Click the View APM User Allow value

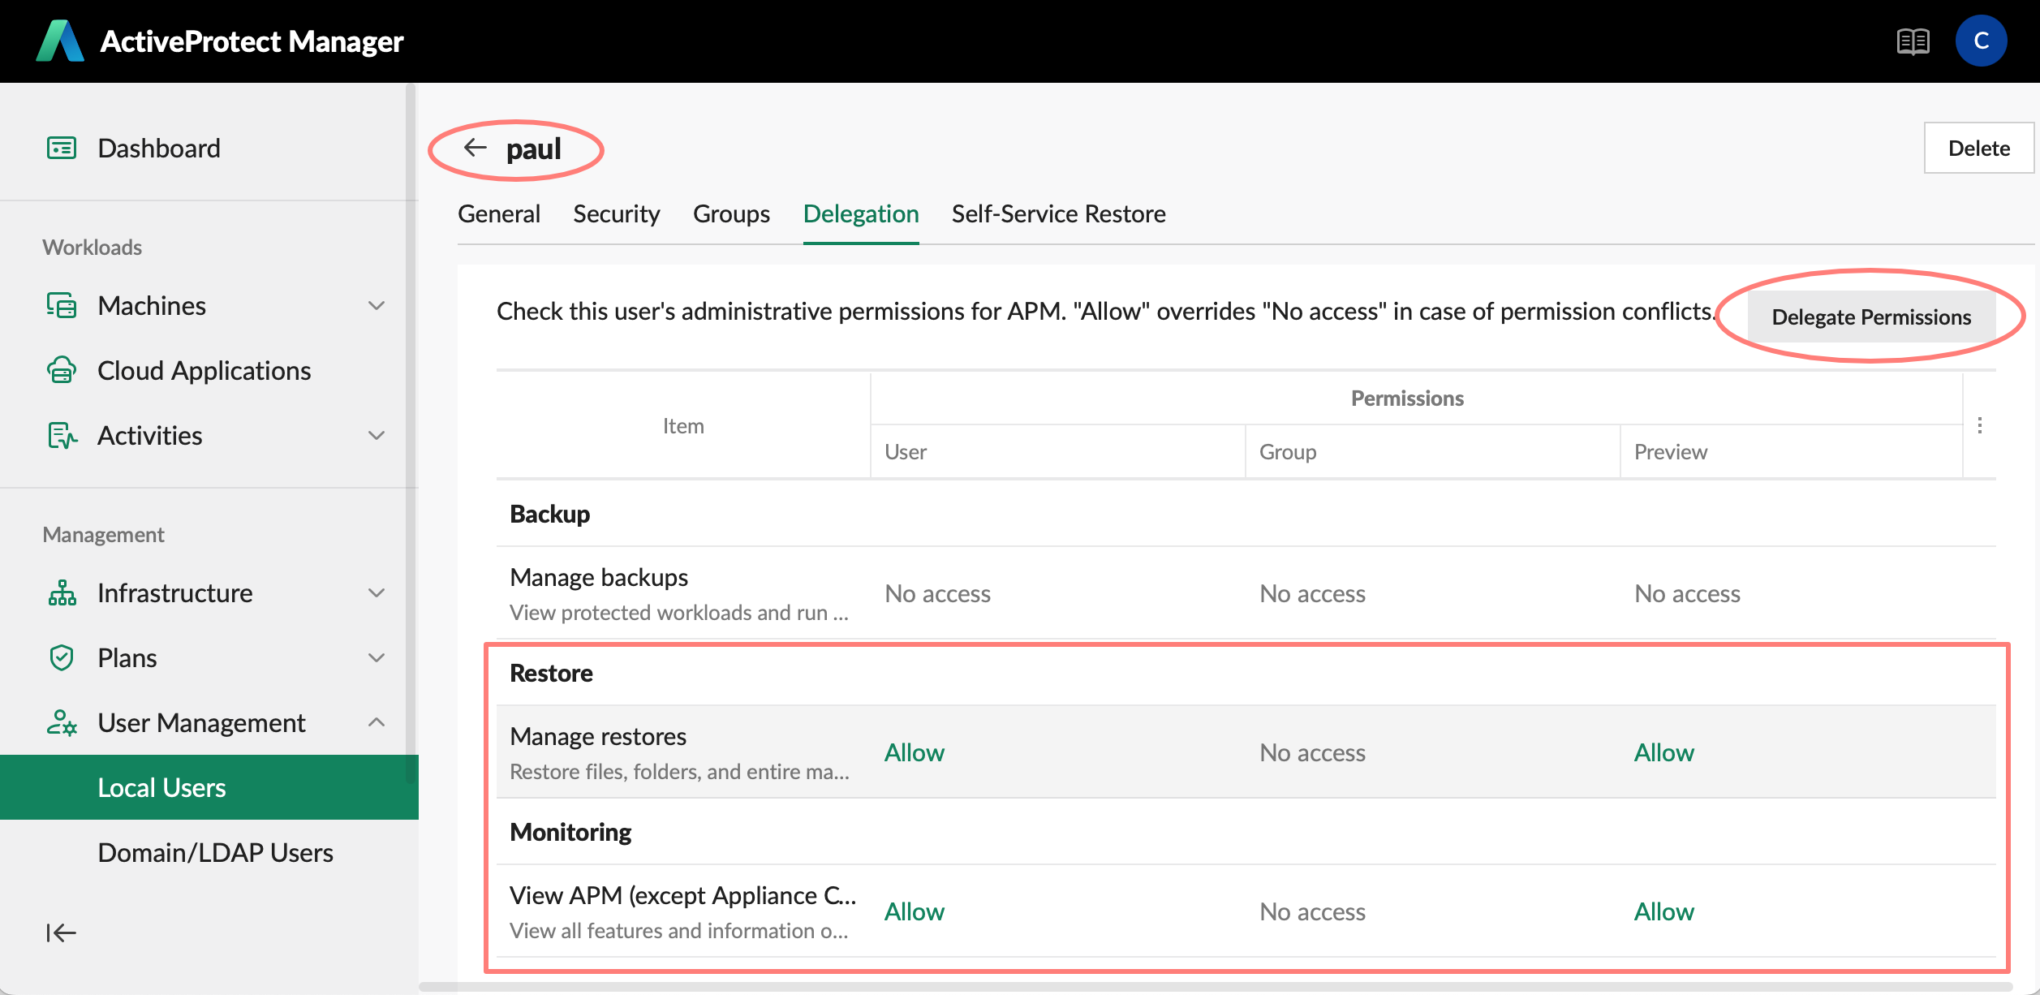pos(915,911)
